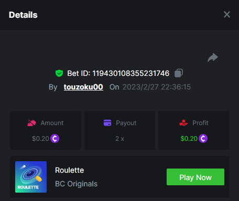Click the pink Amount icon
Image resolution: width=239 pixels, height=201 pixels.
tap(31, 123)
